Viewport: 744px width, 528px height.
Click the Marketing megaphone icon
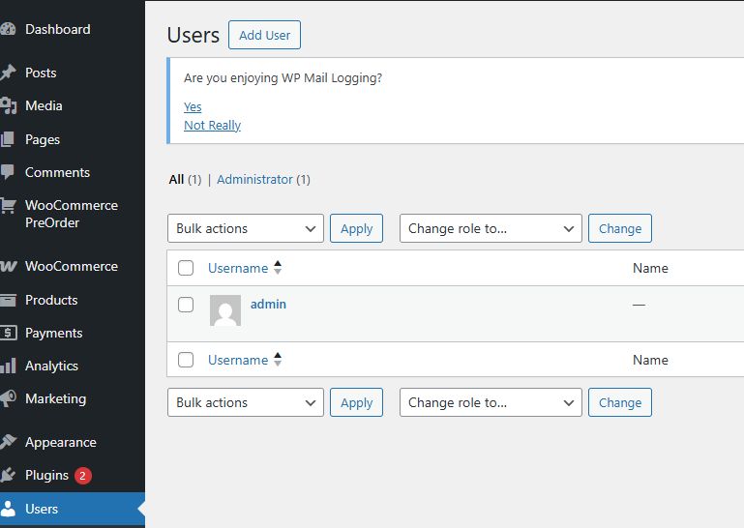tap(9, 398)
